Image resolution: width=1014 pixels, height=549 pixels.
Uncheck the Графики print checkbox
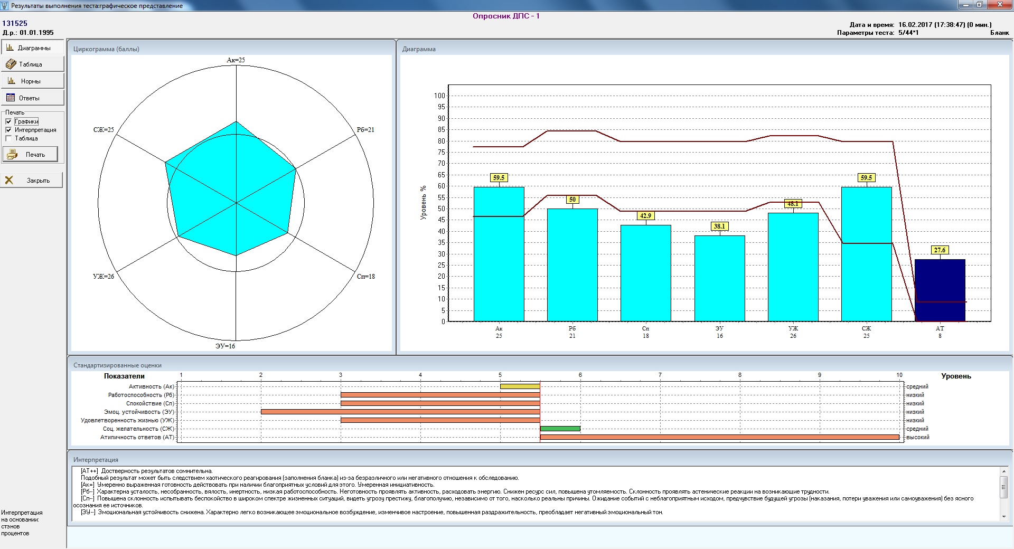[8, 121]
